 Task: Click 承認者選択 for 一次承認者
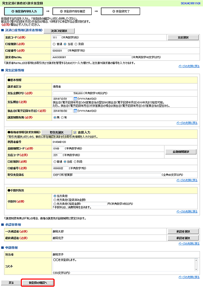[183, 231]
